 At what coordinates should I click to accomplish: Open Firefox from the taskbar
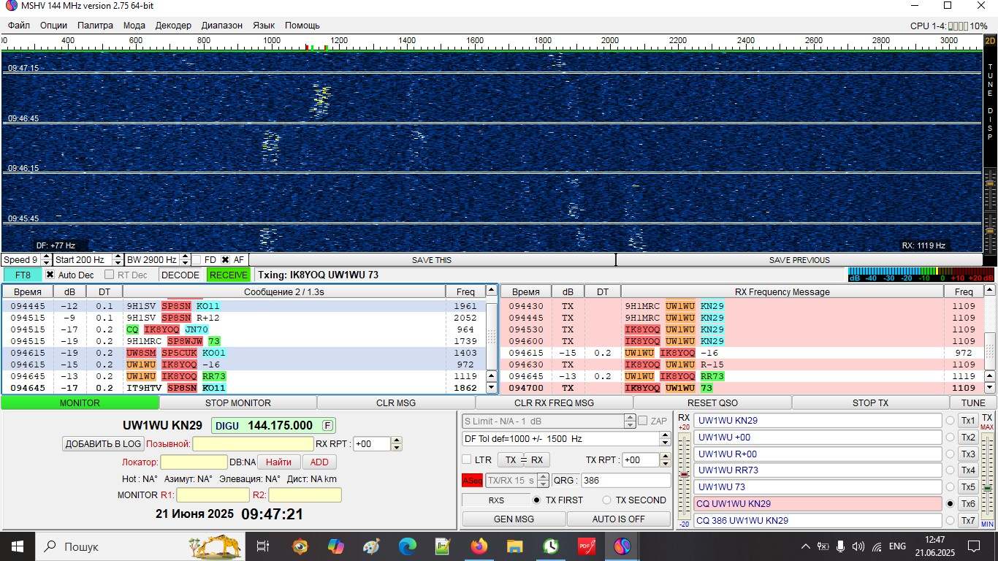click(x=479, y=546)
